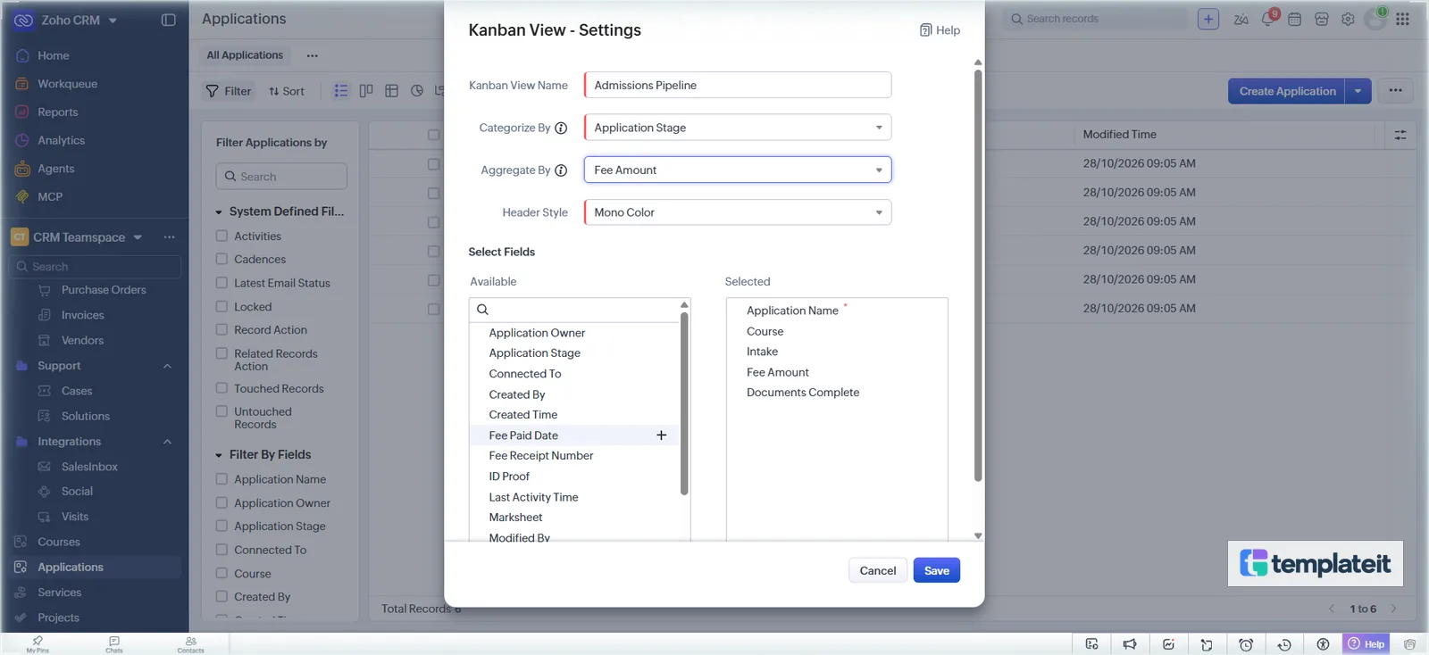This screenshot has height=655, width=1429.
Task: Open Help in Kanban View Settings
Action: [x=940, y=30]
